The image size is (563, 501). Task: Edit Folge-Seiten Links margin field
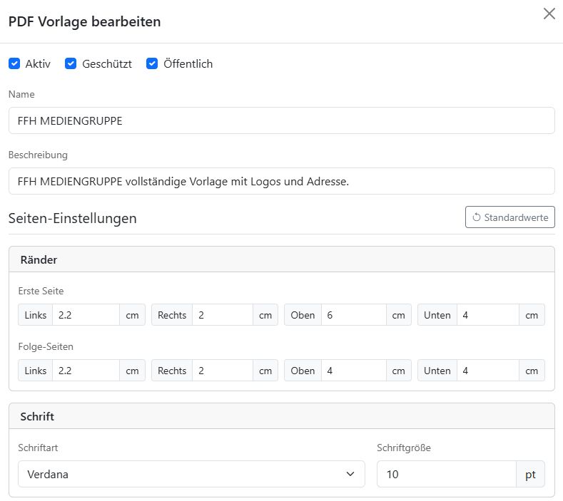coord(86,371)
